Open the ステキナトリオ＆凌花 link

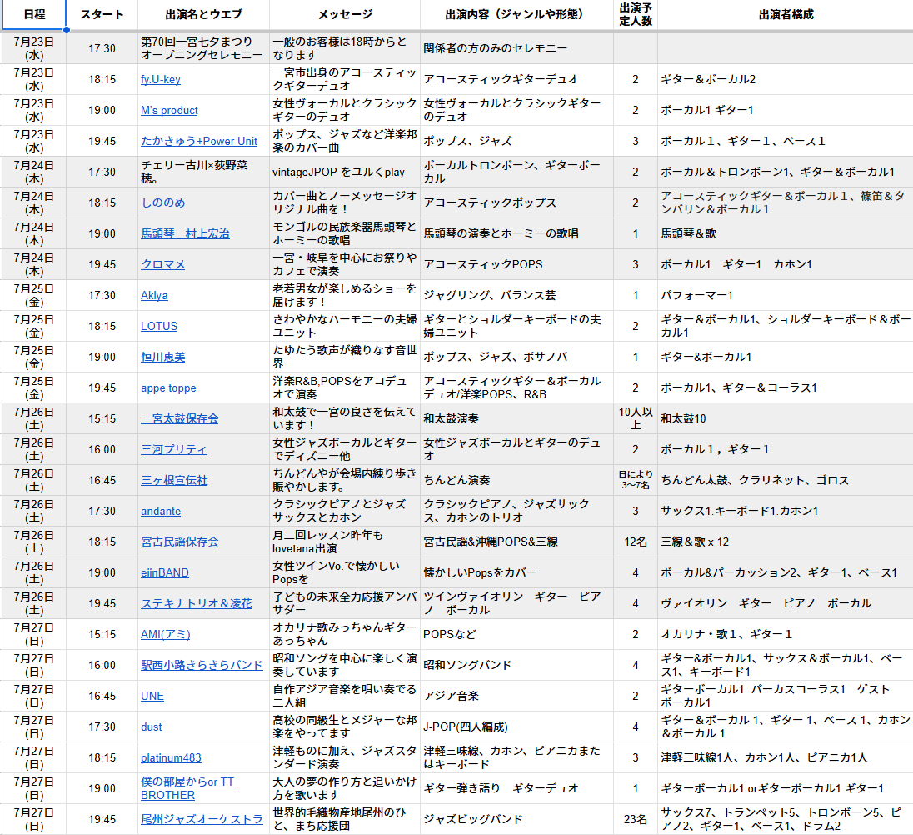(197, 604)
